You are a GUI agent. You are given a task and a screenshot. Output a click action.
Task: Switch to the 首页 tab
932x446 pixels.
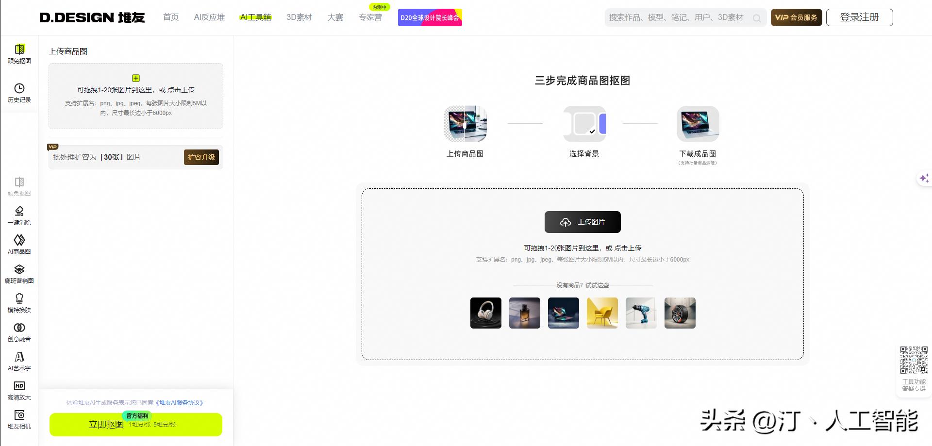[170, 17]
